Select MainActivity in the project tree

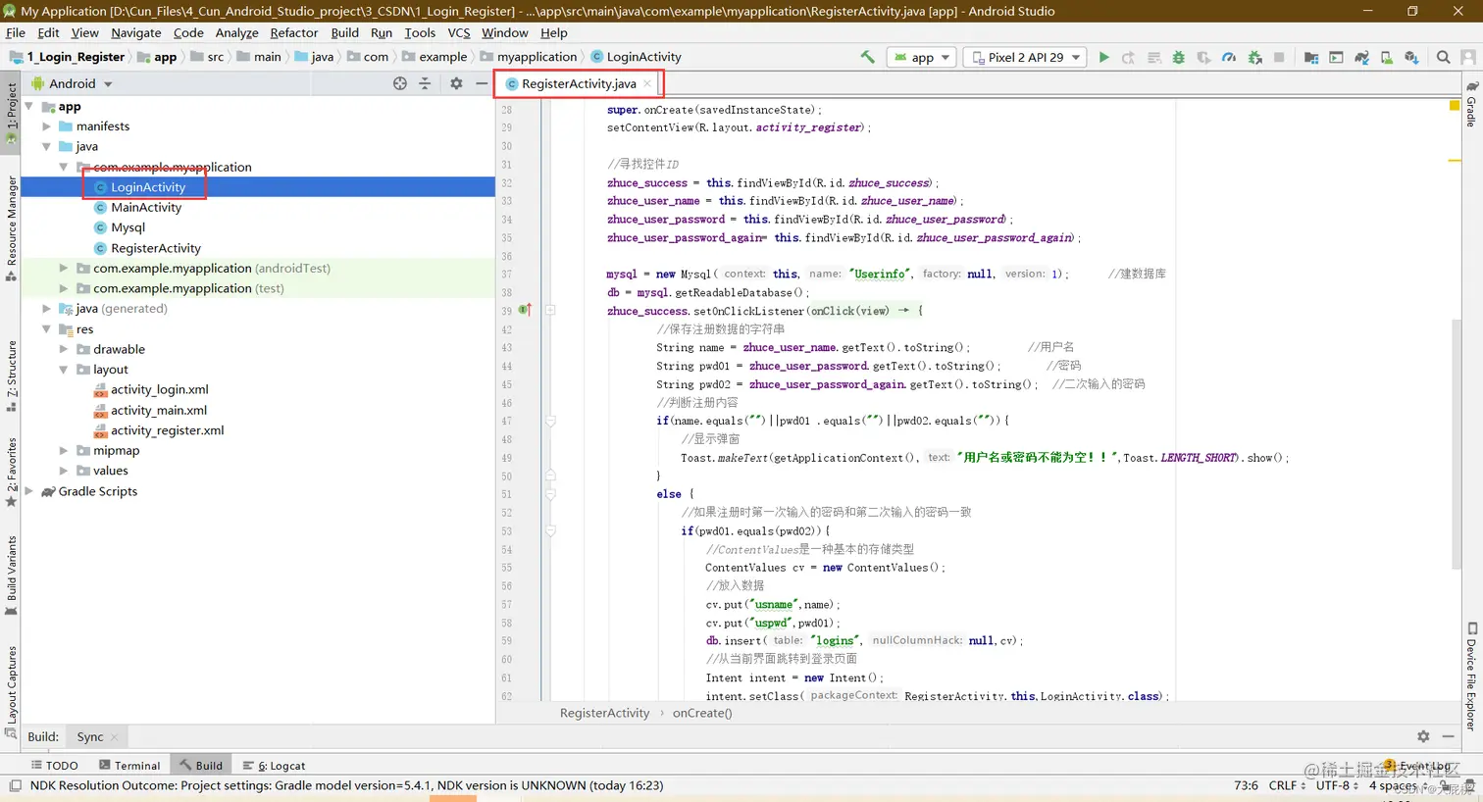pos(146,207)
